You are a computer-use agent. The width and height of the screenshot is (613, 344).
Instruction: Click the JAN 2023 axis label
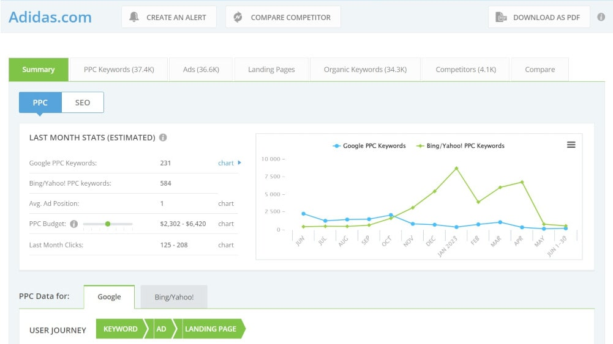[447, 246]
